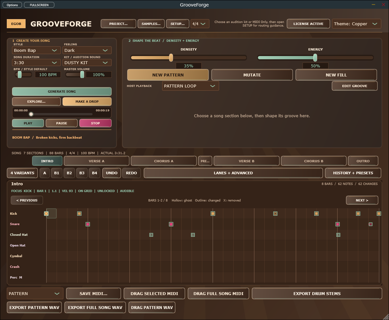Open the DUSTY KIT audition sound dropdown
This screenshot has height=320, width=389.
coord(87,63)
